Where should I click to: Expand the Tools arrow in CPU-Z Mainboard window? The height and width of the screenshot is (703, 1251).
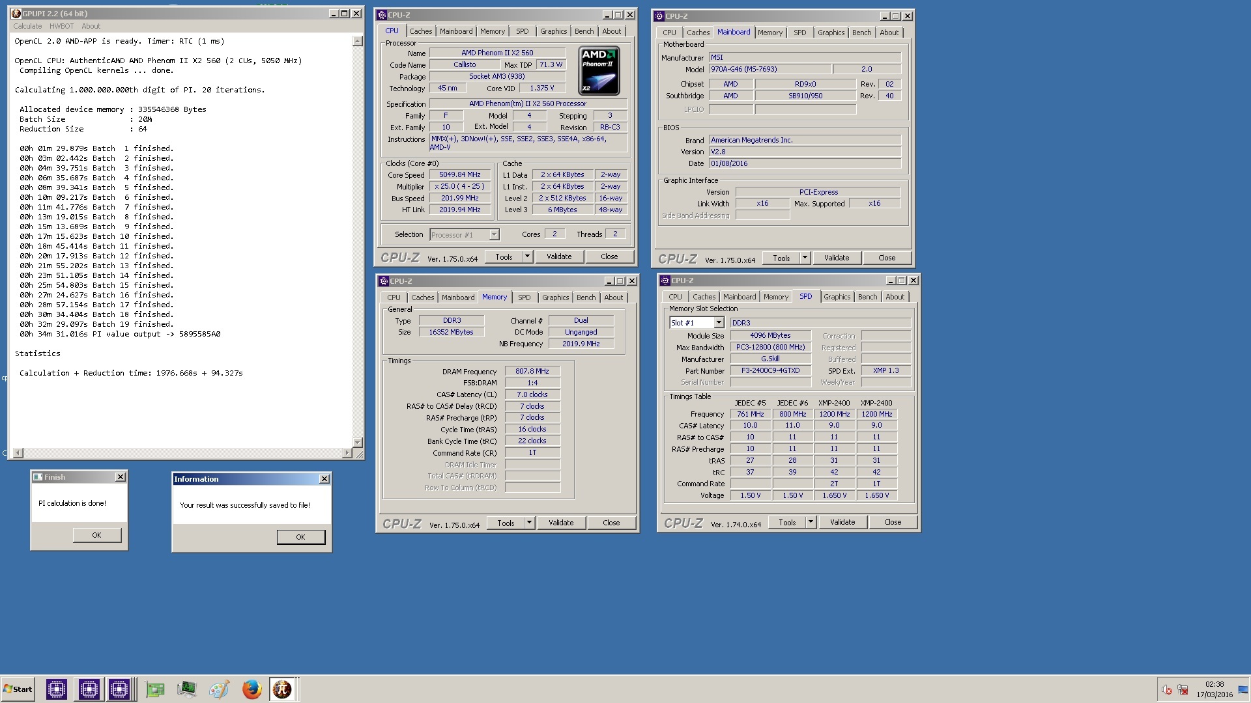[805, 258]
